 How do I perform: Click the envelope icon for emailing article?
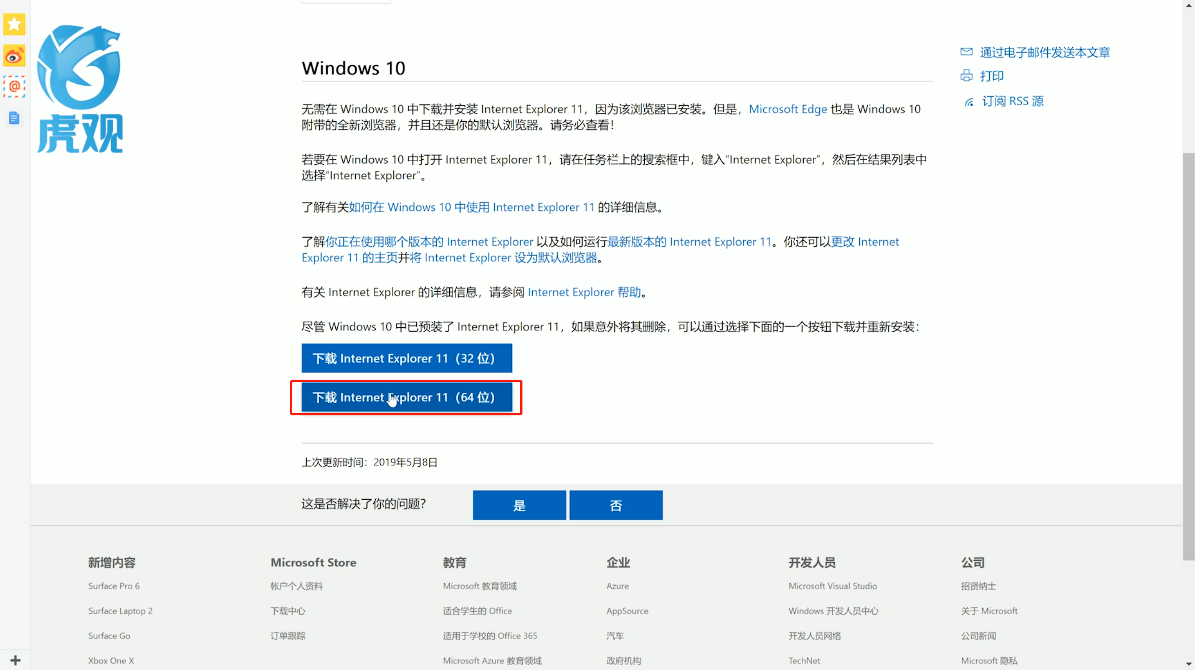pos(966,51)
